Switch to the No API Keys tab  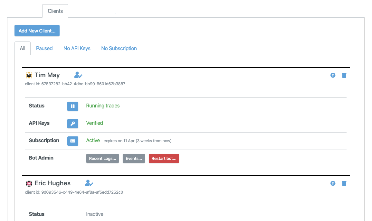77,49
